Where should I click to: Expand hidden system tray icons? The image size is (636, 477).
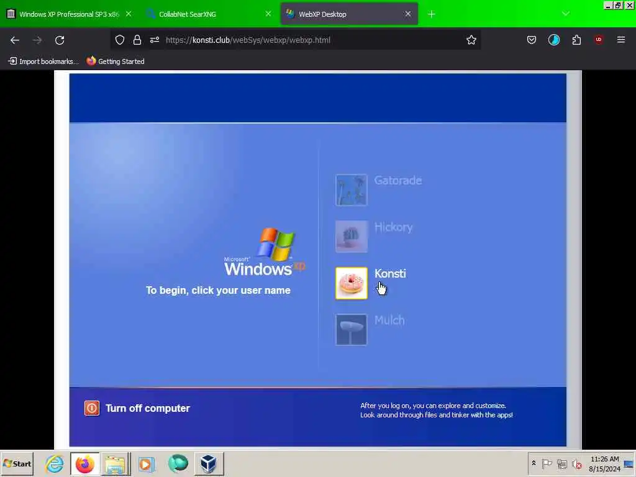pyautogui.click(x=534, y=463)
